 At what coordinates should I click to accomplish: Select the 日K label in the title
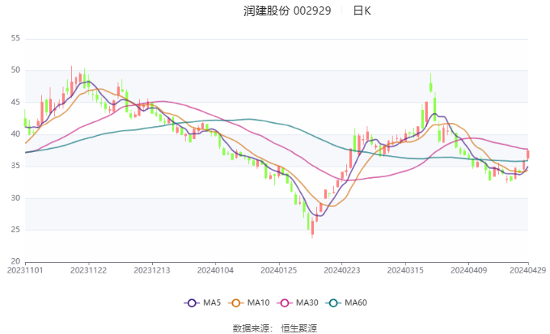362,11
